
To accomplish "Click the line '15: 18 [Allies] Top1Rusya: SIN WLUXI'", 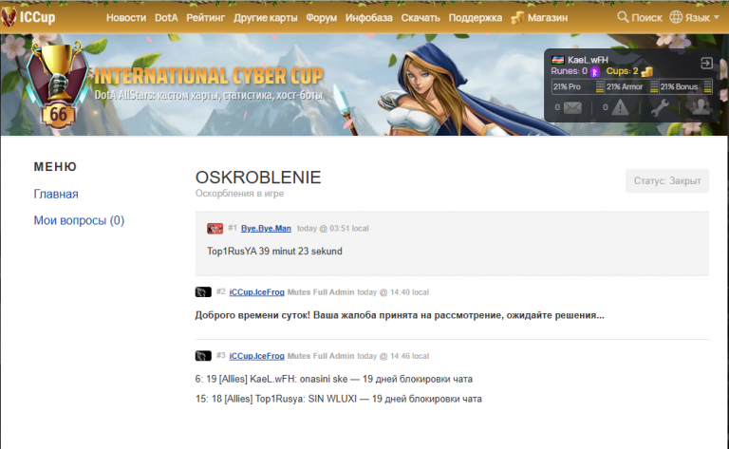I will tap(276, 399).
